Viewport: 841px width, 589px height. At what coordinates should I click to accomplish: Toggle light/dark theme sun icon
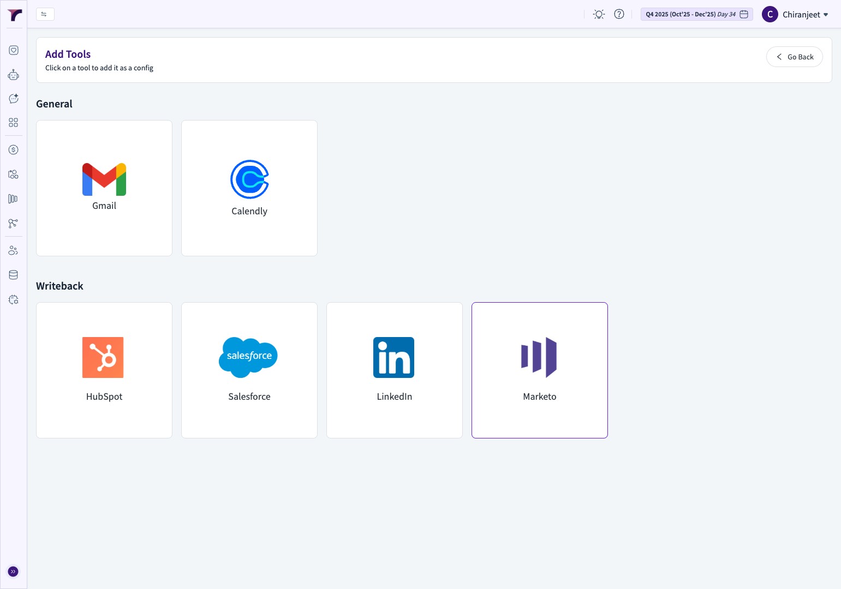pos(599,15)
